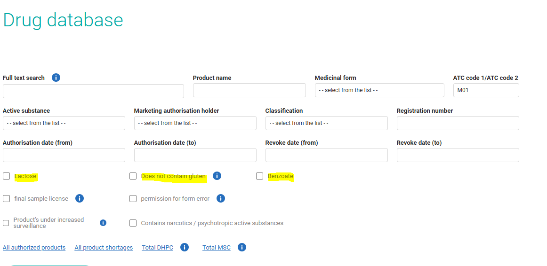Check Contains narcotics / psychotropic active substances

pos(133,223)
